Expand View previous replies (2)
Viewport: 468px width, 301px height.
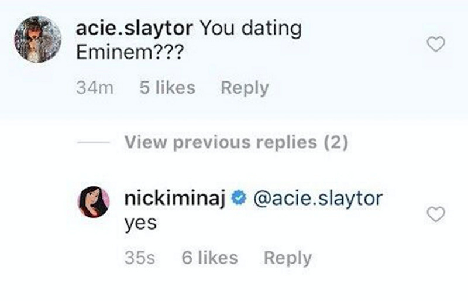(x=236, y=142)
